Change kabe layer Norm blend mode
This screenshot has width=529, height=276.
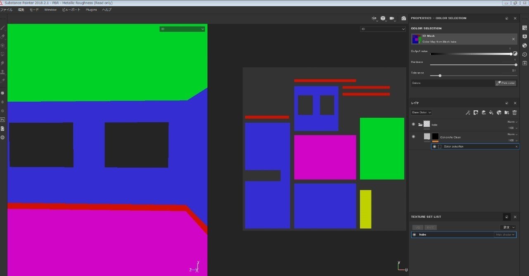tap(512, 122)
